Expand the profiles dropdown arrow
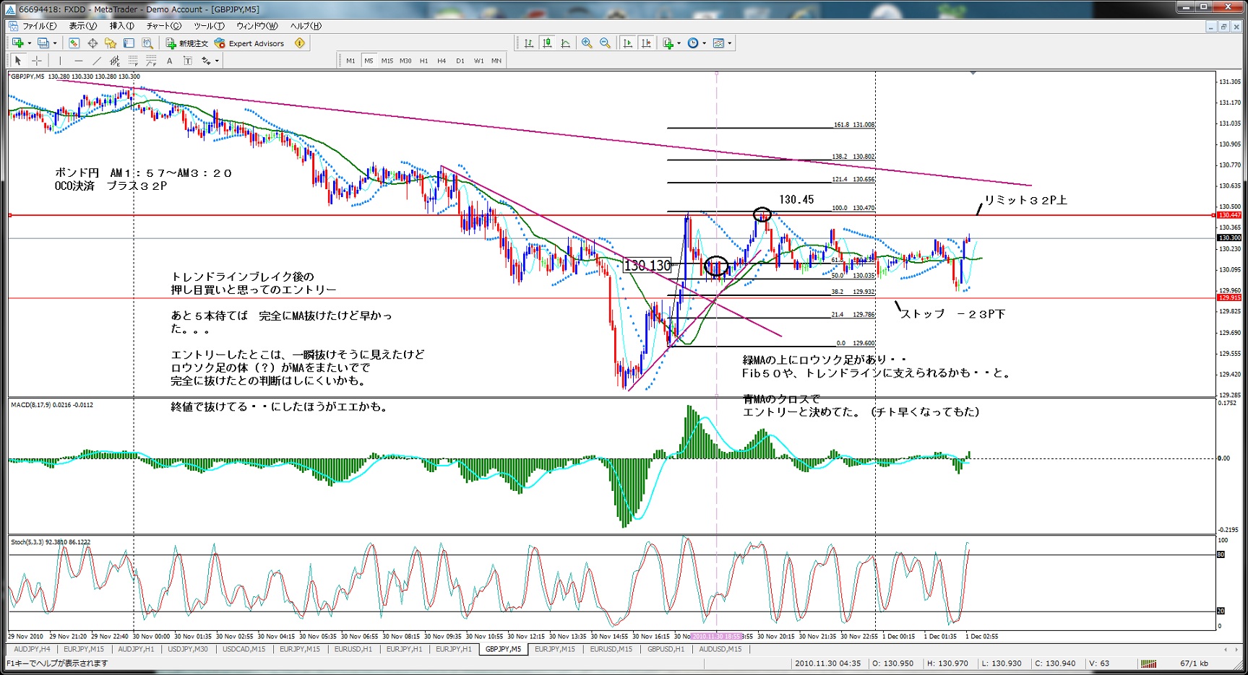 55,43
